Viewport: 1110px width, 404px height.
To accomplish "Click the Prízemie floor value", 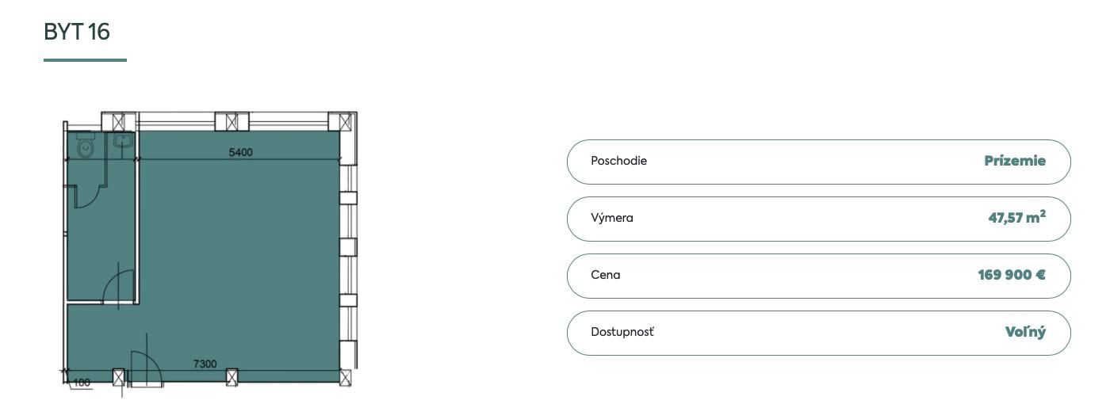I will (1015, 161).
